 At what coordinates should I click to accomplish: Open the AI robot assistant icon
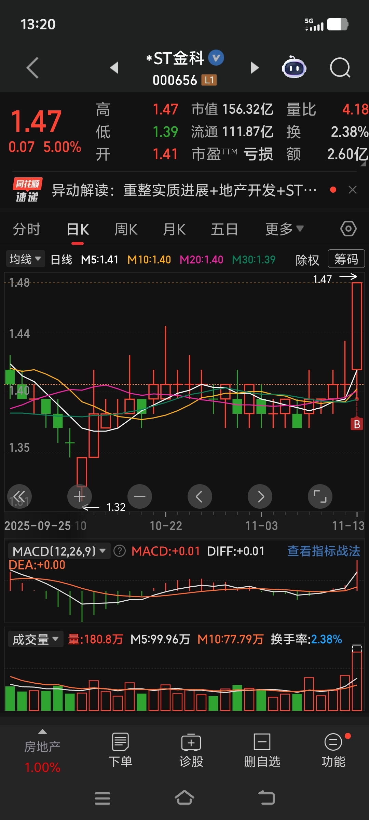tap(294, 67)
